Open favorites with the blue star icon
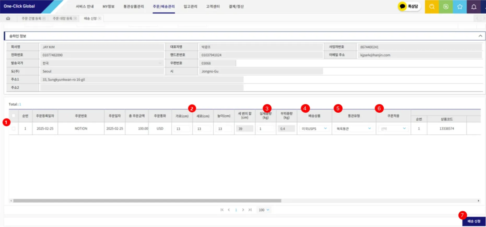The height and width of the screenshot is (227, 486). click(460, 7)
